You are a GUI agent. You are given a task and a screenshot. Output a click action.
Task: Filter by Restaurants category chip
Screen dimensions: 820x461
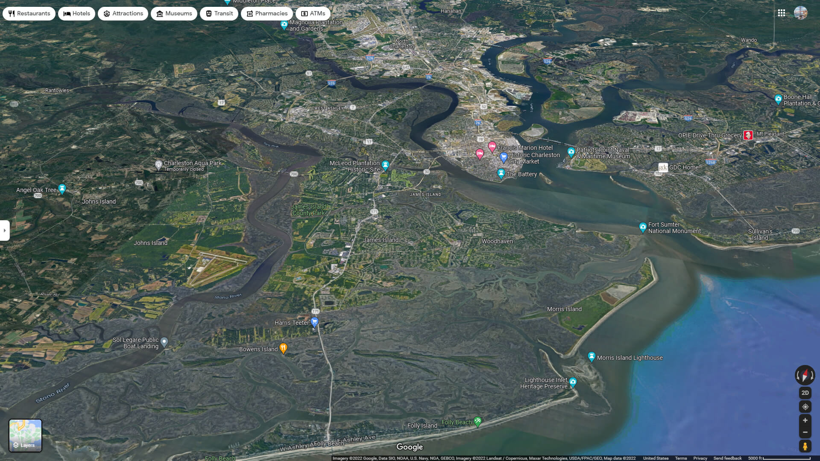(x=29, y=14)
